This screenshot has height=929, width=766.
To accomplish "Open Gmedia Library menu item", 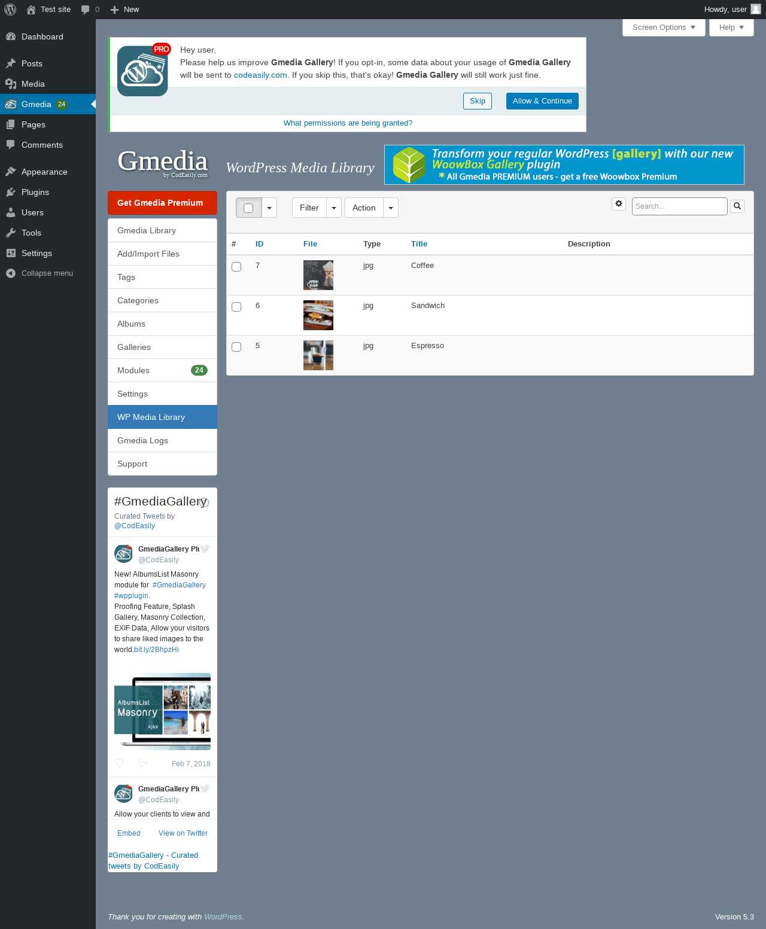I will tap(162, 230).
